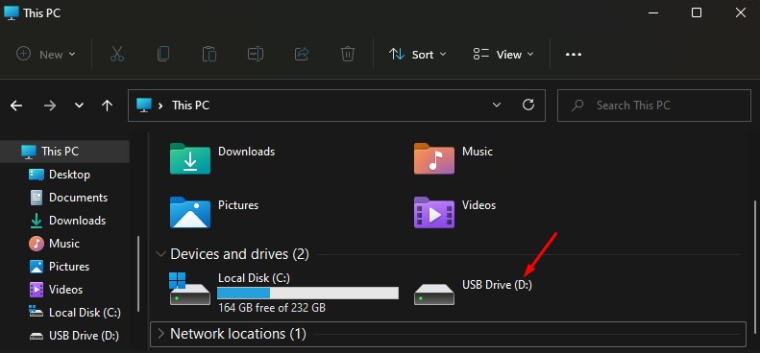The height and width of the screenshot is (353, 760).
Task: Go forward with the right arrow
Action: click(x=50, y=106)
